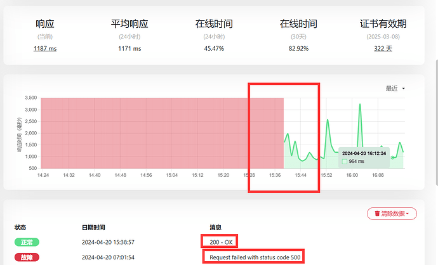This screenshot has width=438, height=265.
Task: Click the 45.47% uptime value
Action: coord(214,49)
